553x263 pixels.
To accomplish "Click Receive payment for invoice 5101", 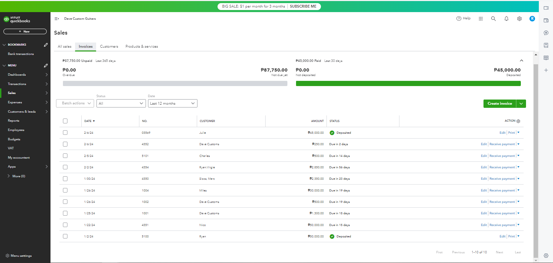I will click(x=502, y=156).
